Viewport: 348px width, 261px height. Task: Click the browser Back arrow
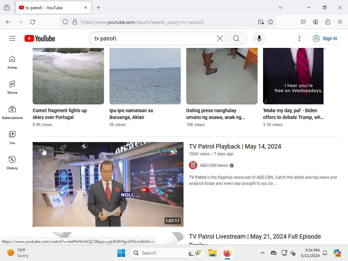(x=8, y=22)
